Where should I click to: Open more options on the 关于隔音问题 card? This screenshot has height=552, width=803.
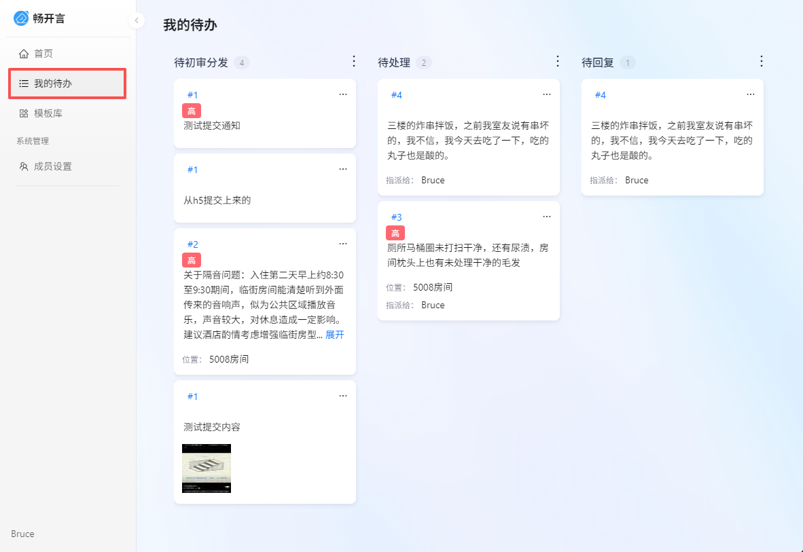[343, 244]
